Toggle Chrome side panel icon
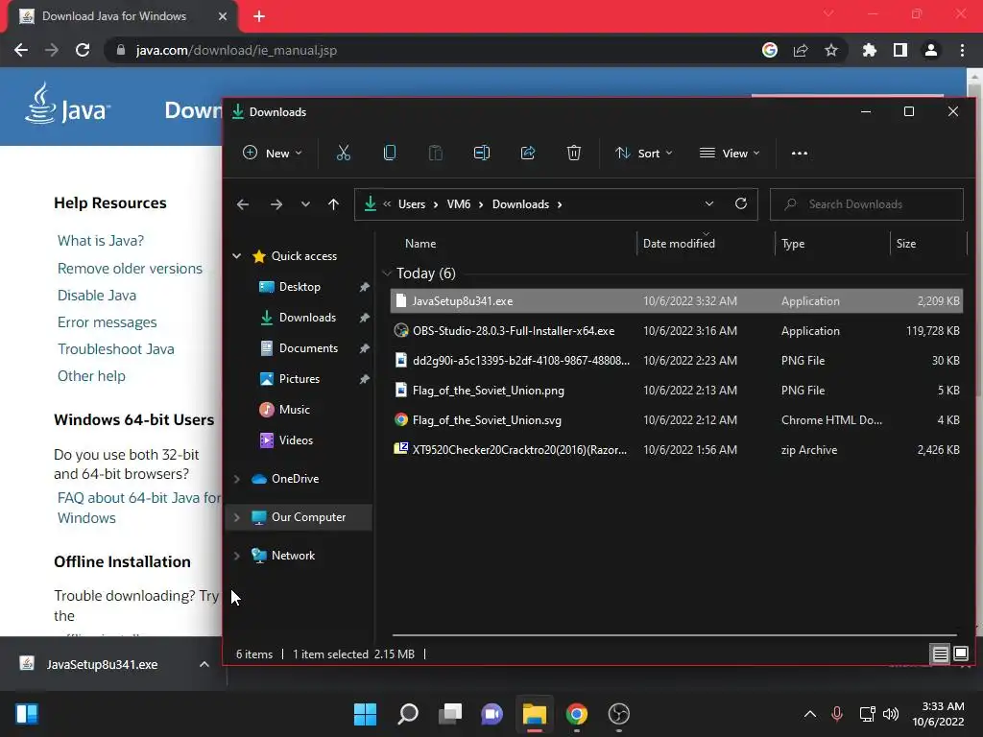983x737 pixels. (900, 50)
